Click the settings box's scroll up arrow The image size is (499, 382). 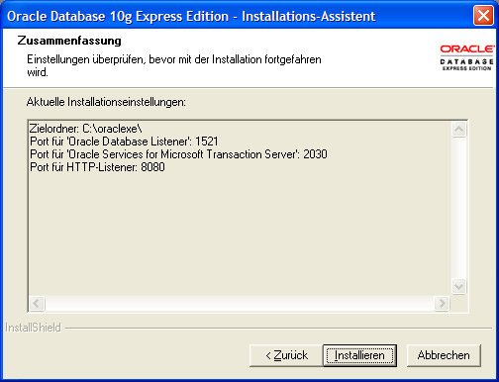pos(458,130)
